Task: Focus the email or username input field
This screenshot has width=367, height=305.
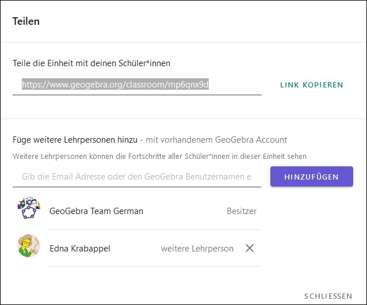Action: point(137,177)
